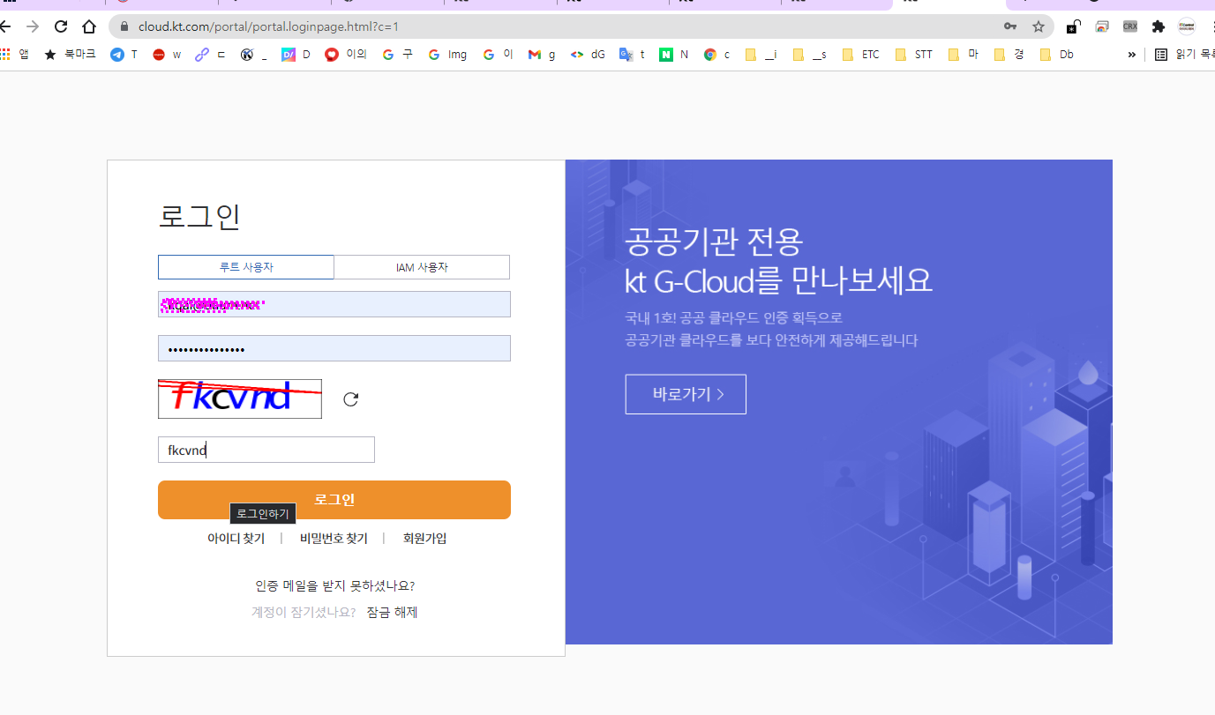1215x715 pixels.
Task: Click the orange 로그인 button
Action: coord(334,500)
